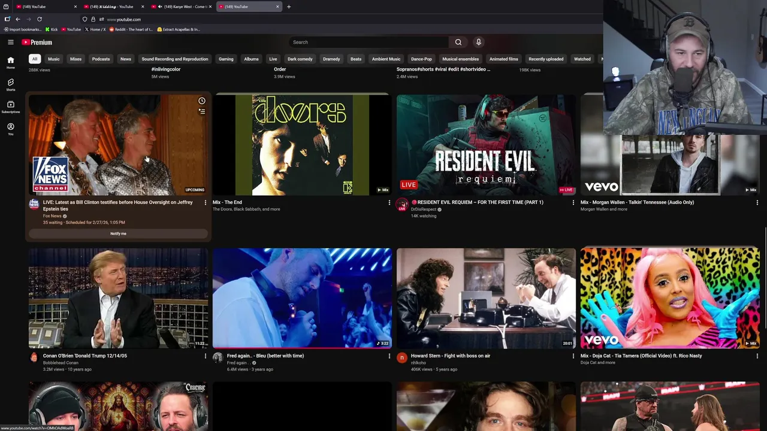Open Reddit bookmark
The width and height of the screenshot is (767, 431).
[131, 29]
